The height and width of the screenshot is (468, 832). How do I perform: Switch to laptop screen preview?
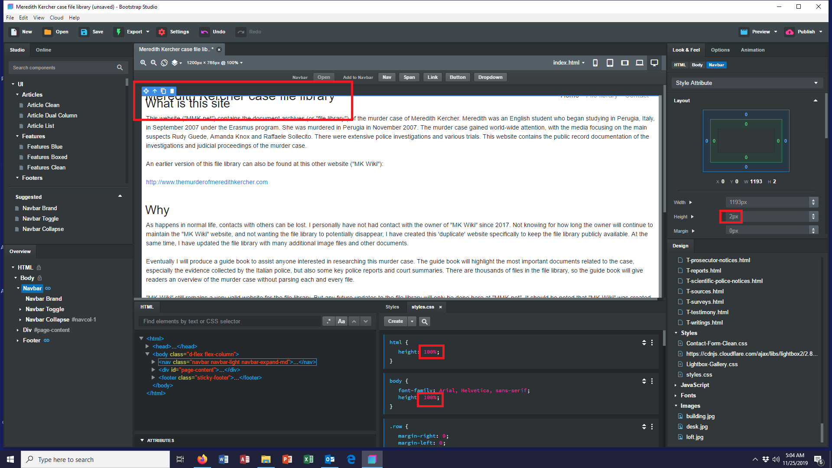tap(639, 63)
